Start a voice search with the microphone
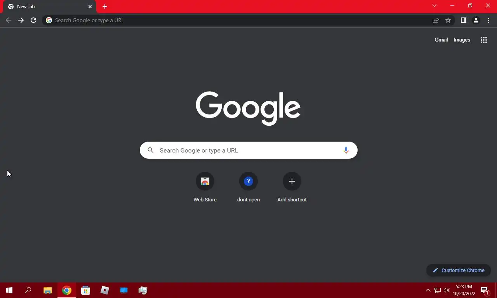 click(346, 150)
